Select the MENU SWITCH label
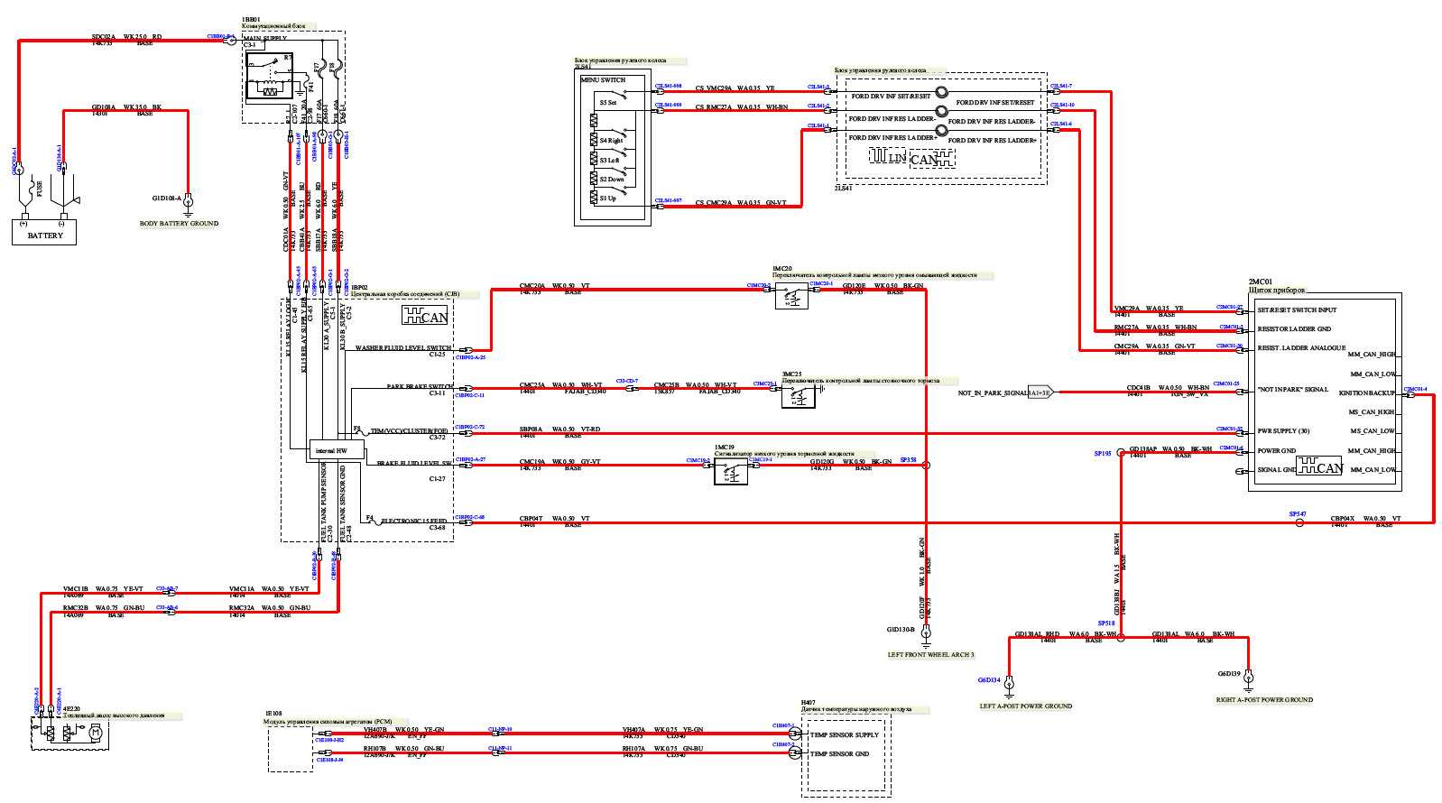The height and width of the screenshot is (803, 1442). click(603, 80)
